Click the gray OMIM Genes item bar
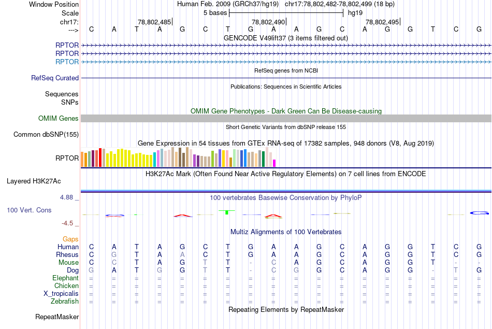This screenshot has height=329, width=492. (x=286, y=118)
